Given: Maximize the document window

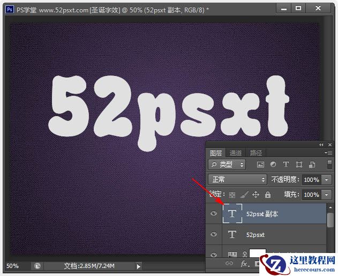Looking at the screenshot, I should 298,9.
